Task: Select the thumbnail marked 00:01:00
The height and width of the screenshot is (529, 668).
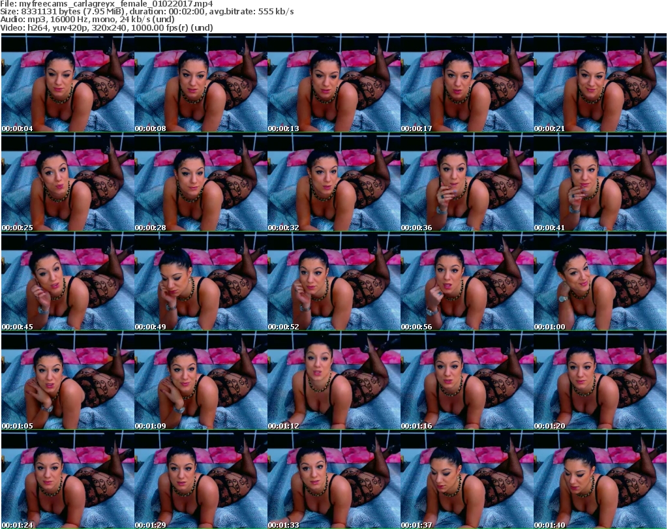Action: [x=600, y=281]
